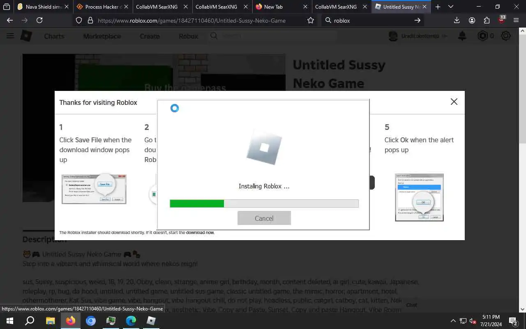The height and width of the screenshot is (329, 526).
Task: Reload the current page
Action: pyautogui.click(x=39, y=20)
